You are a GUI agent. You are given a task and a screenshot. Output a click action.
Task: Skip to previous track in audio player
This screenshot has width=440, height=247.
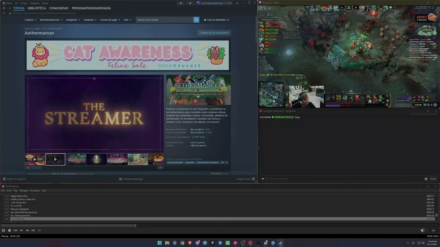15,231
